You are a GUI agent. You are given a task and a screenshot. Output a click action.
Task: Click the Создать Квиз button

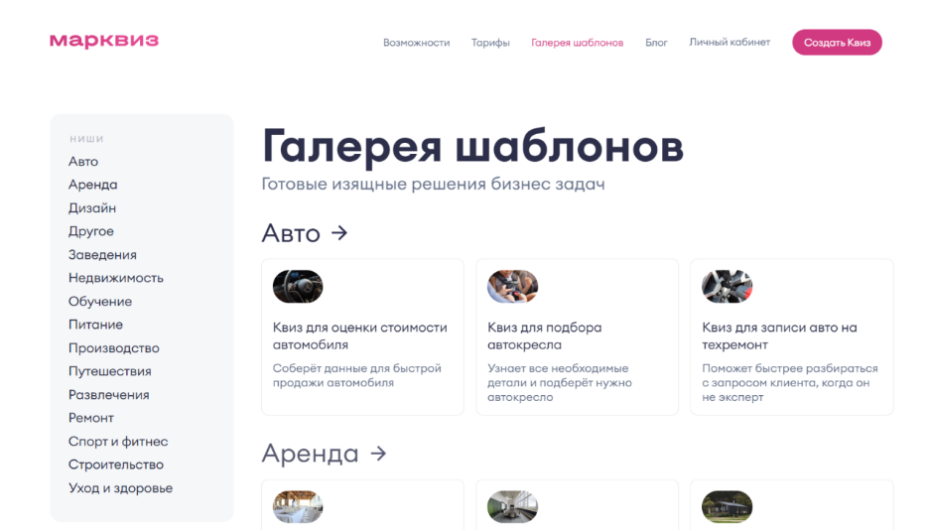pyautogui.click(x=837, y=43)
